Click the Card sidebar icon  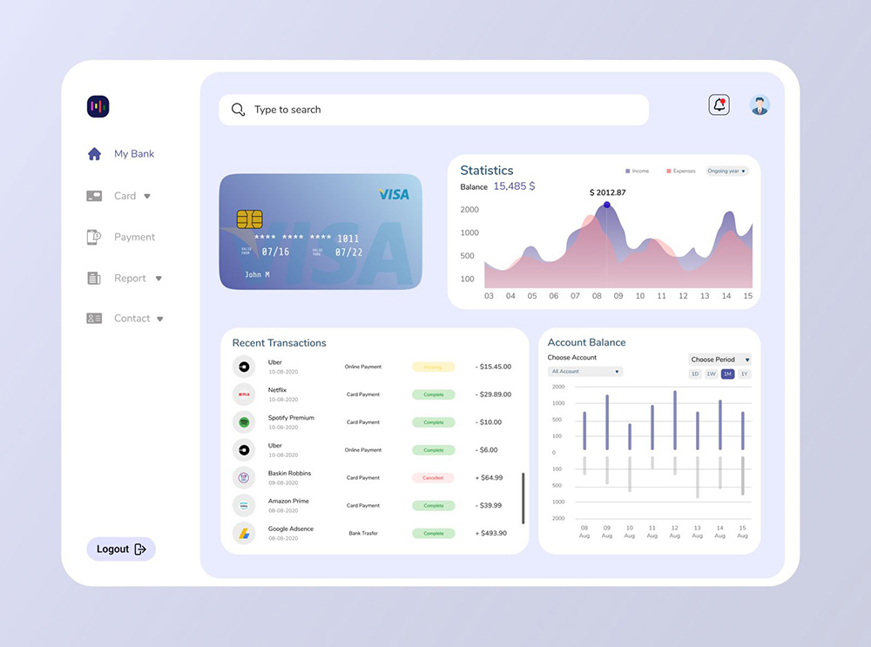tap(94, 195)
